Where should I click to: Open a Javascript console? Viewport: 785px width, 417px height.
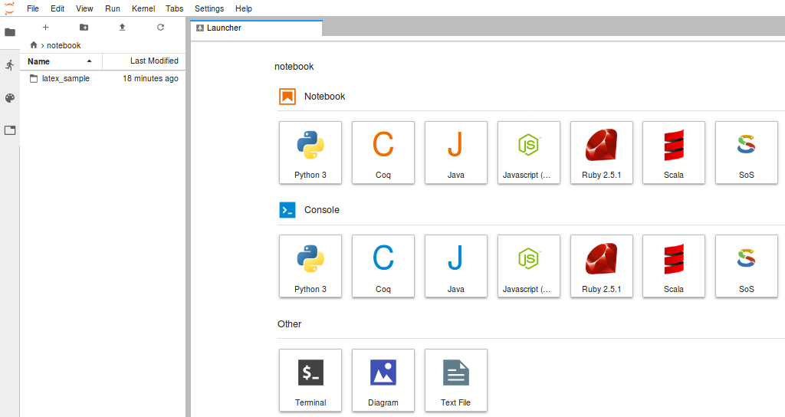pyautogui.click(x=529, y=266)
